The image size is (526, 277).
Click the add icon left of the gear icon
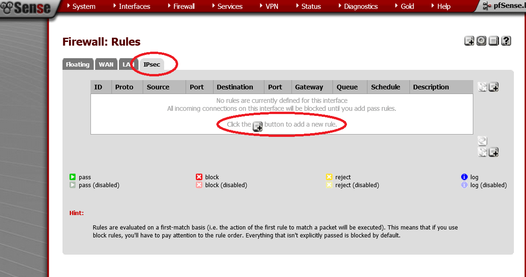(470, 41)
